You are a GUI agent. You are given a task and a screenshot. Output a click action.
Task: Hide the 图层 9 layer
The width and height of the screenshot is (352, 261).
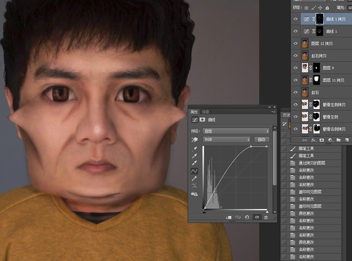(296, 68)
